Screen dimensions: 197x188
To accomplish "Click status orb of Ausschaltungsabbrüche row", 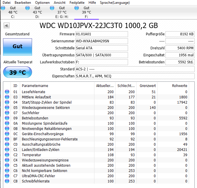I will coord(7,144).
